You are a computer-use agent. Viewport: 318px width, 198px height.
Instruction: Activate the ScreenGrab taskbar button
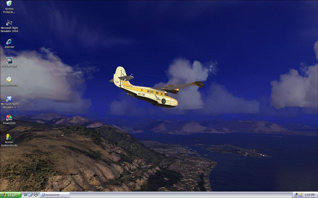(x=55, y=195)
